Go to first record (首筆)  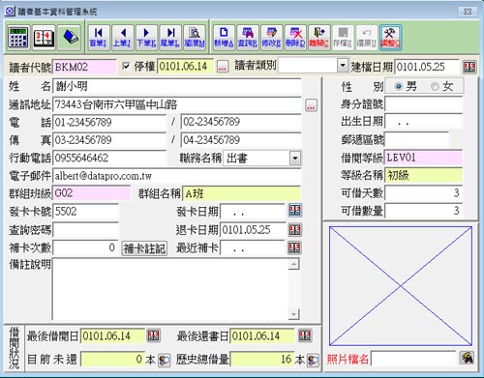pos(98,38)
